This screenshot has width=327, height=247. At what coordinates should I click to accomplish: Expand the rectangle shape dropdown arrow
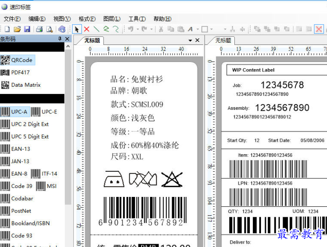coord(212,29)
